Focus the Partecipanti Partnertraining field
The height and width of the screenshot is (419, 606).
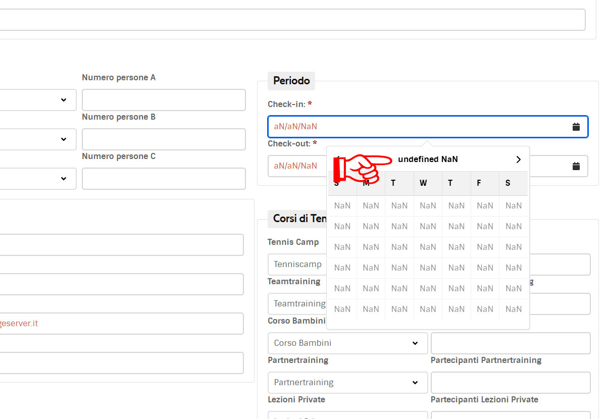(510, 383)
